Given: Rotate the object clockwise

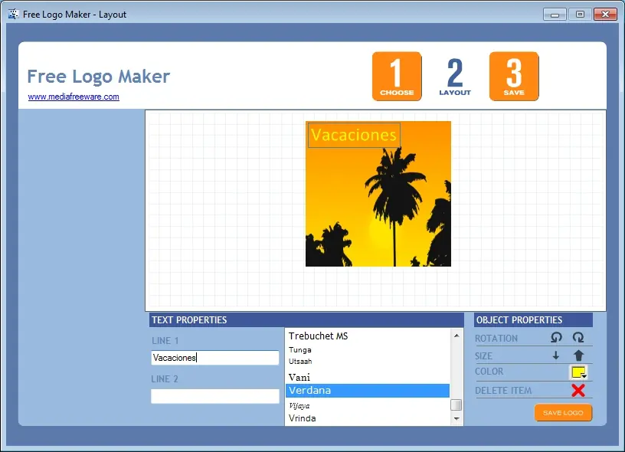Looking at the screenshot, I should 578,338.
